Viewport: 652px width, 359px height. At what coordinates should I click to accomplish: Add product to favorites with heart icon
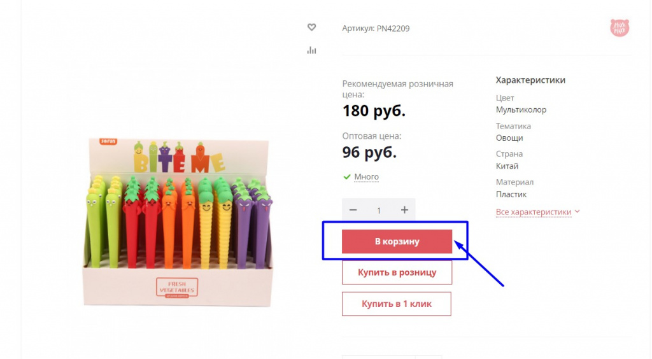[311, 27]
